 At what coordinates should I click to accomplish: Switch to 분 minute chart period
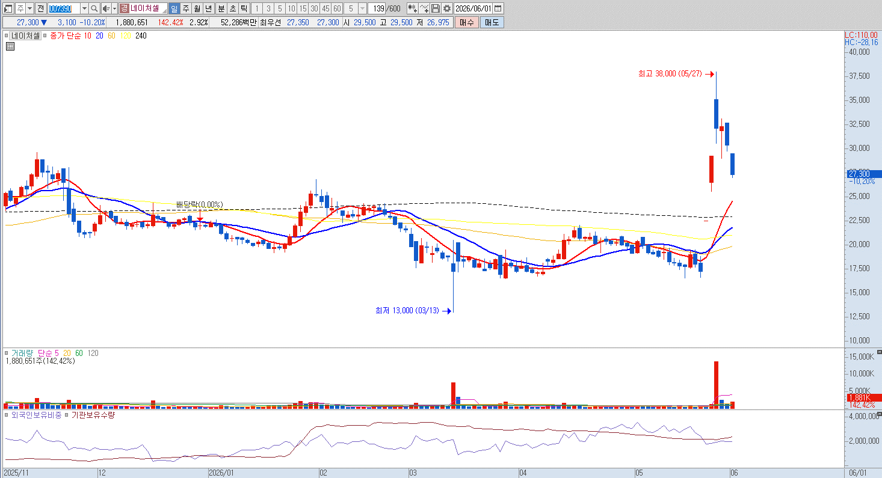pyautogui.click(x=221, y=8)
